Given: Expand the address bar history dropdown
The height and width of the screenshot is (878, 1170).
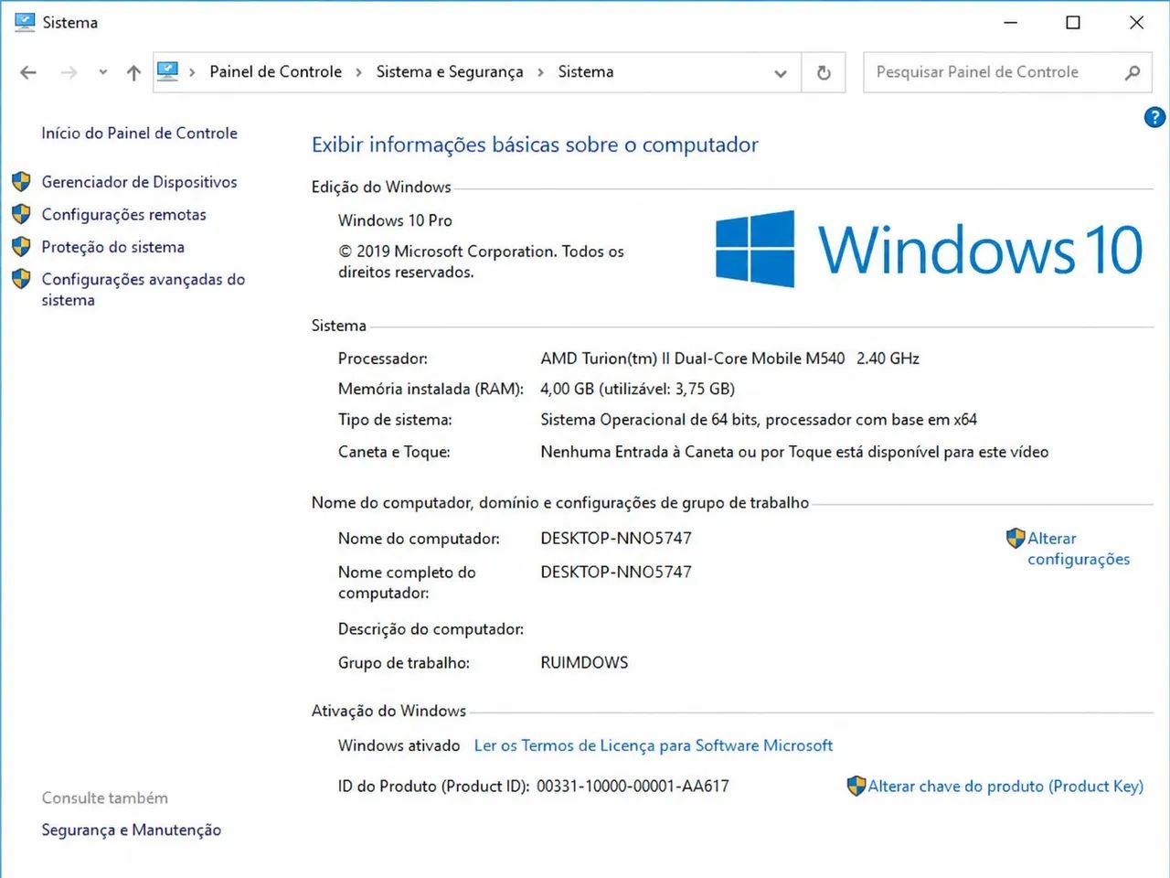Looking at the screenshot, I should (x=781, y=72).
